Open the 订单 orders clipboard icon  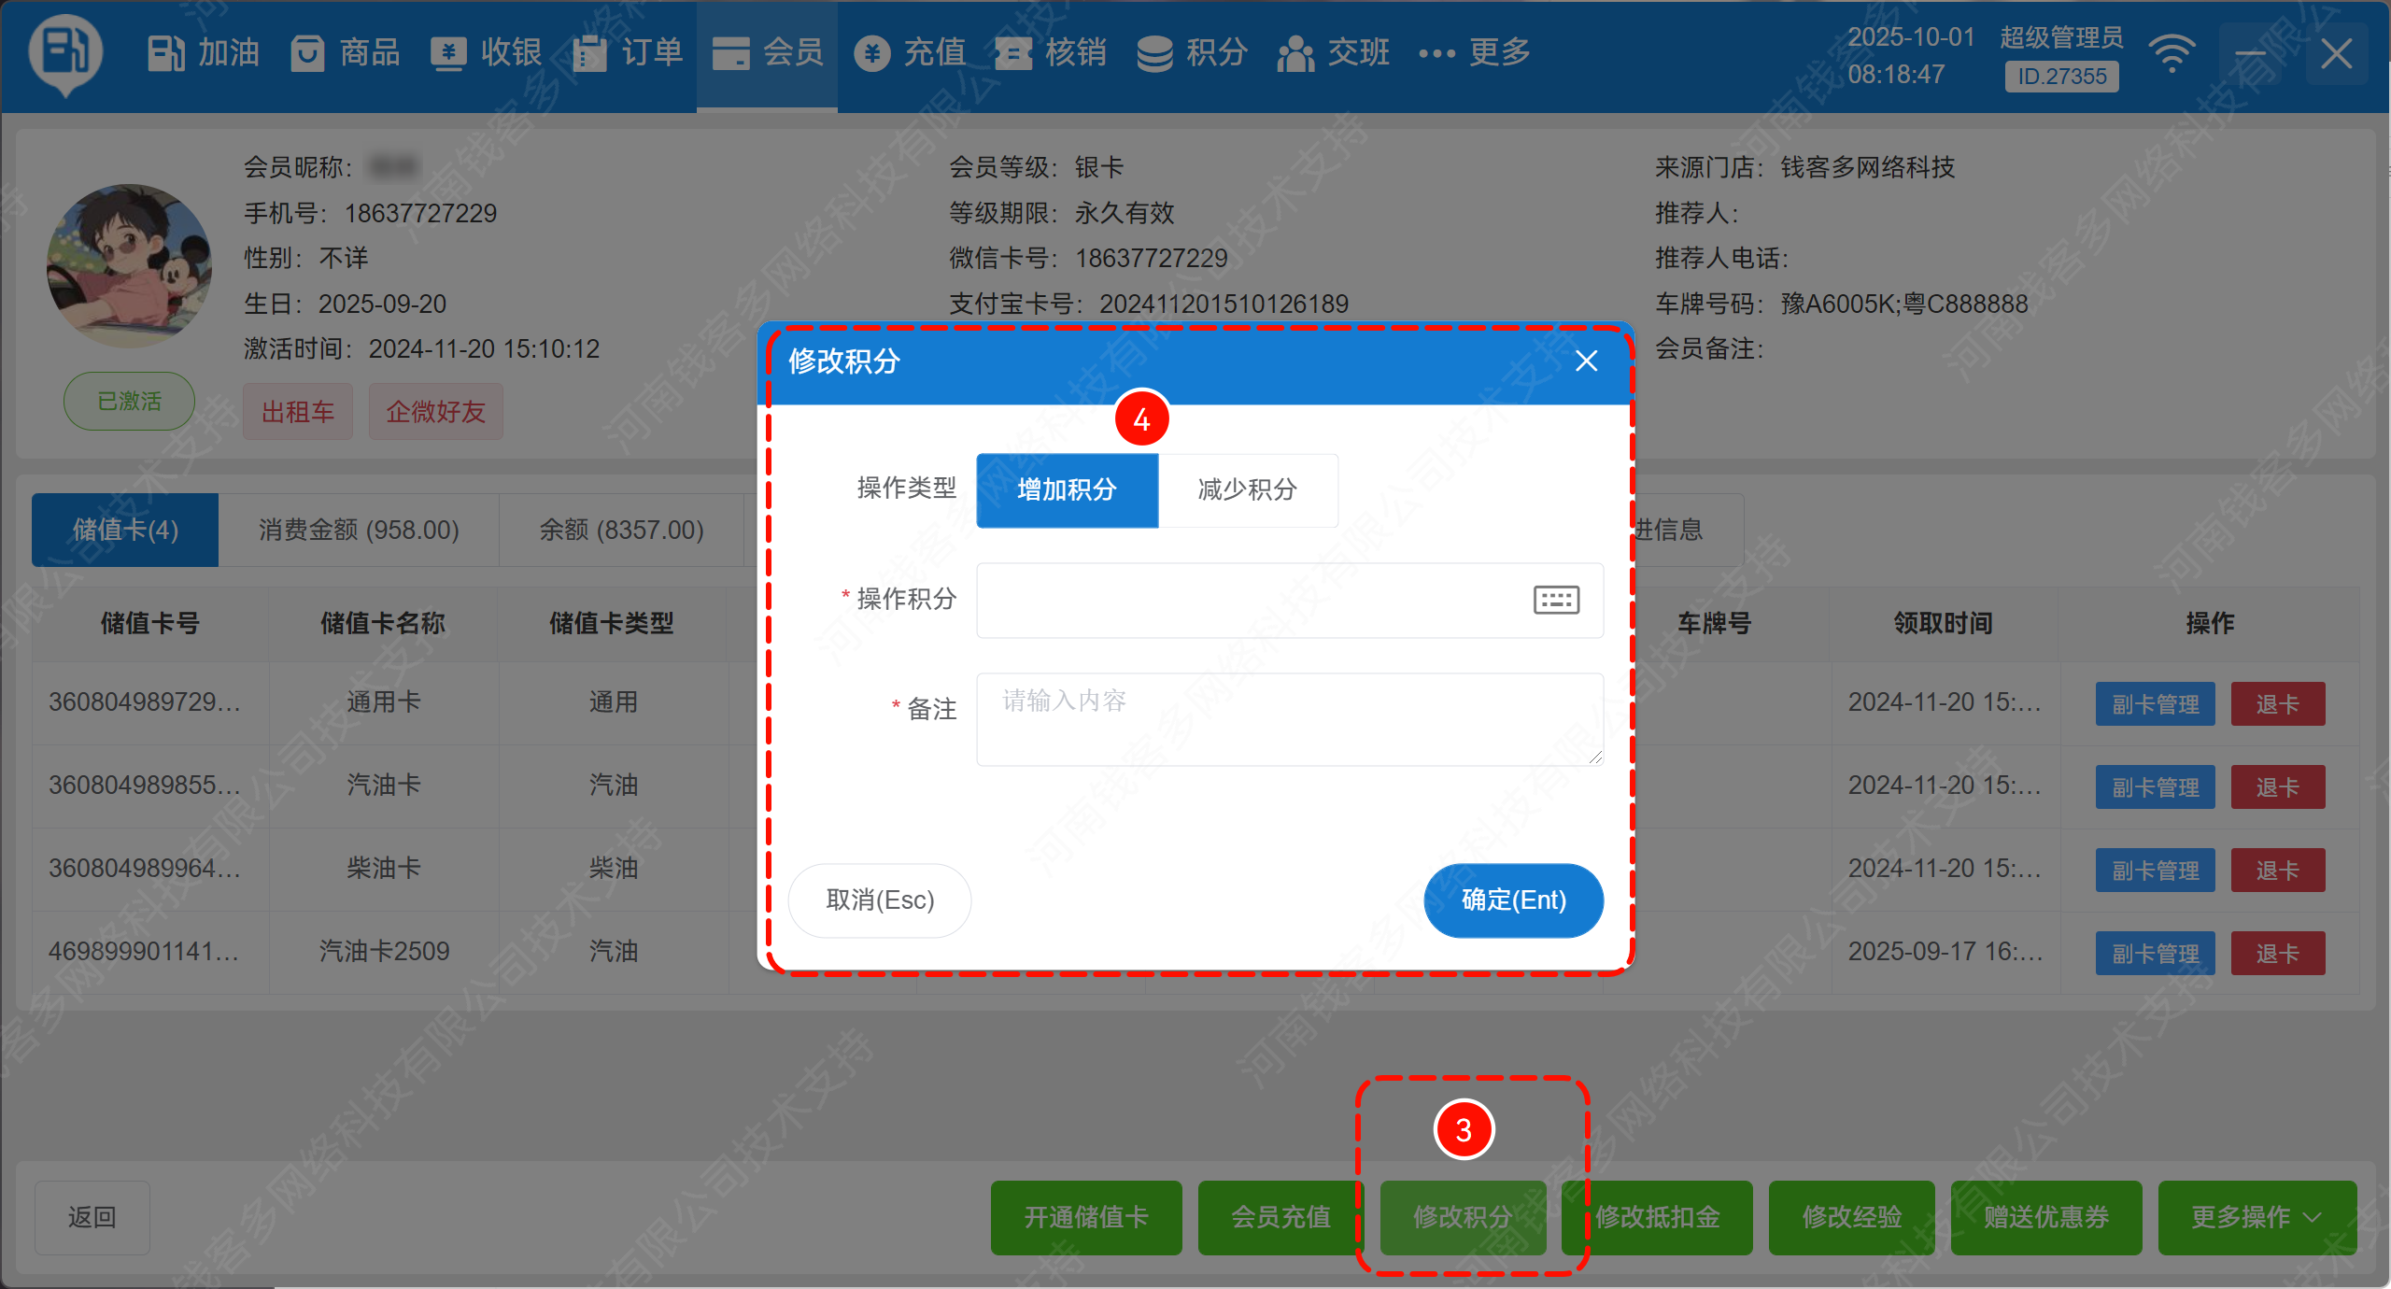(x=589, y=53)
